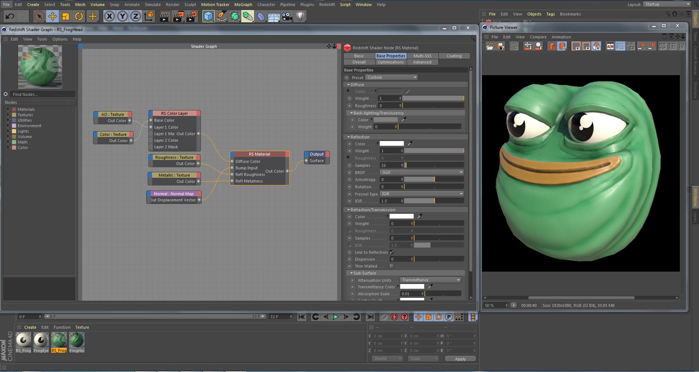Click Anisotropy animation radio dot
The image size is (699, 372).
(x=350, y=180)
